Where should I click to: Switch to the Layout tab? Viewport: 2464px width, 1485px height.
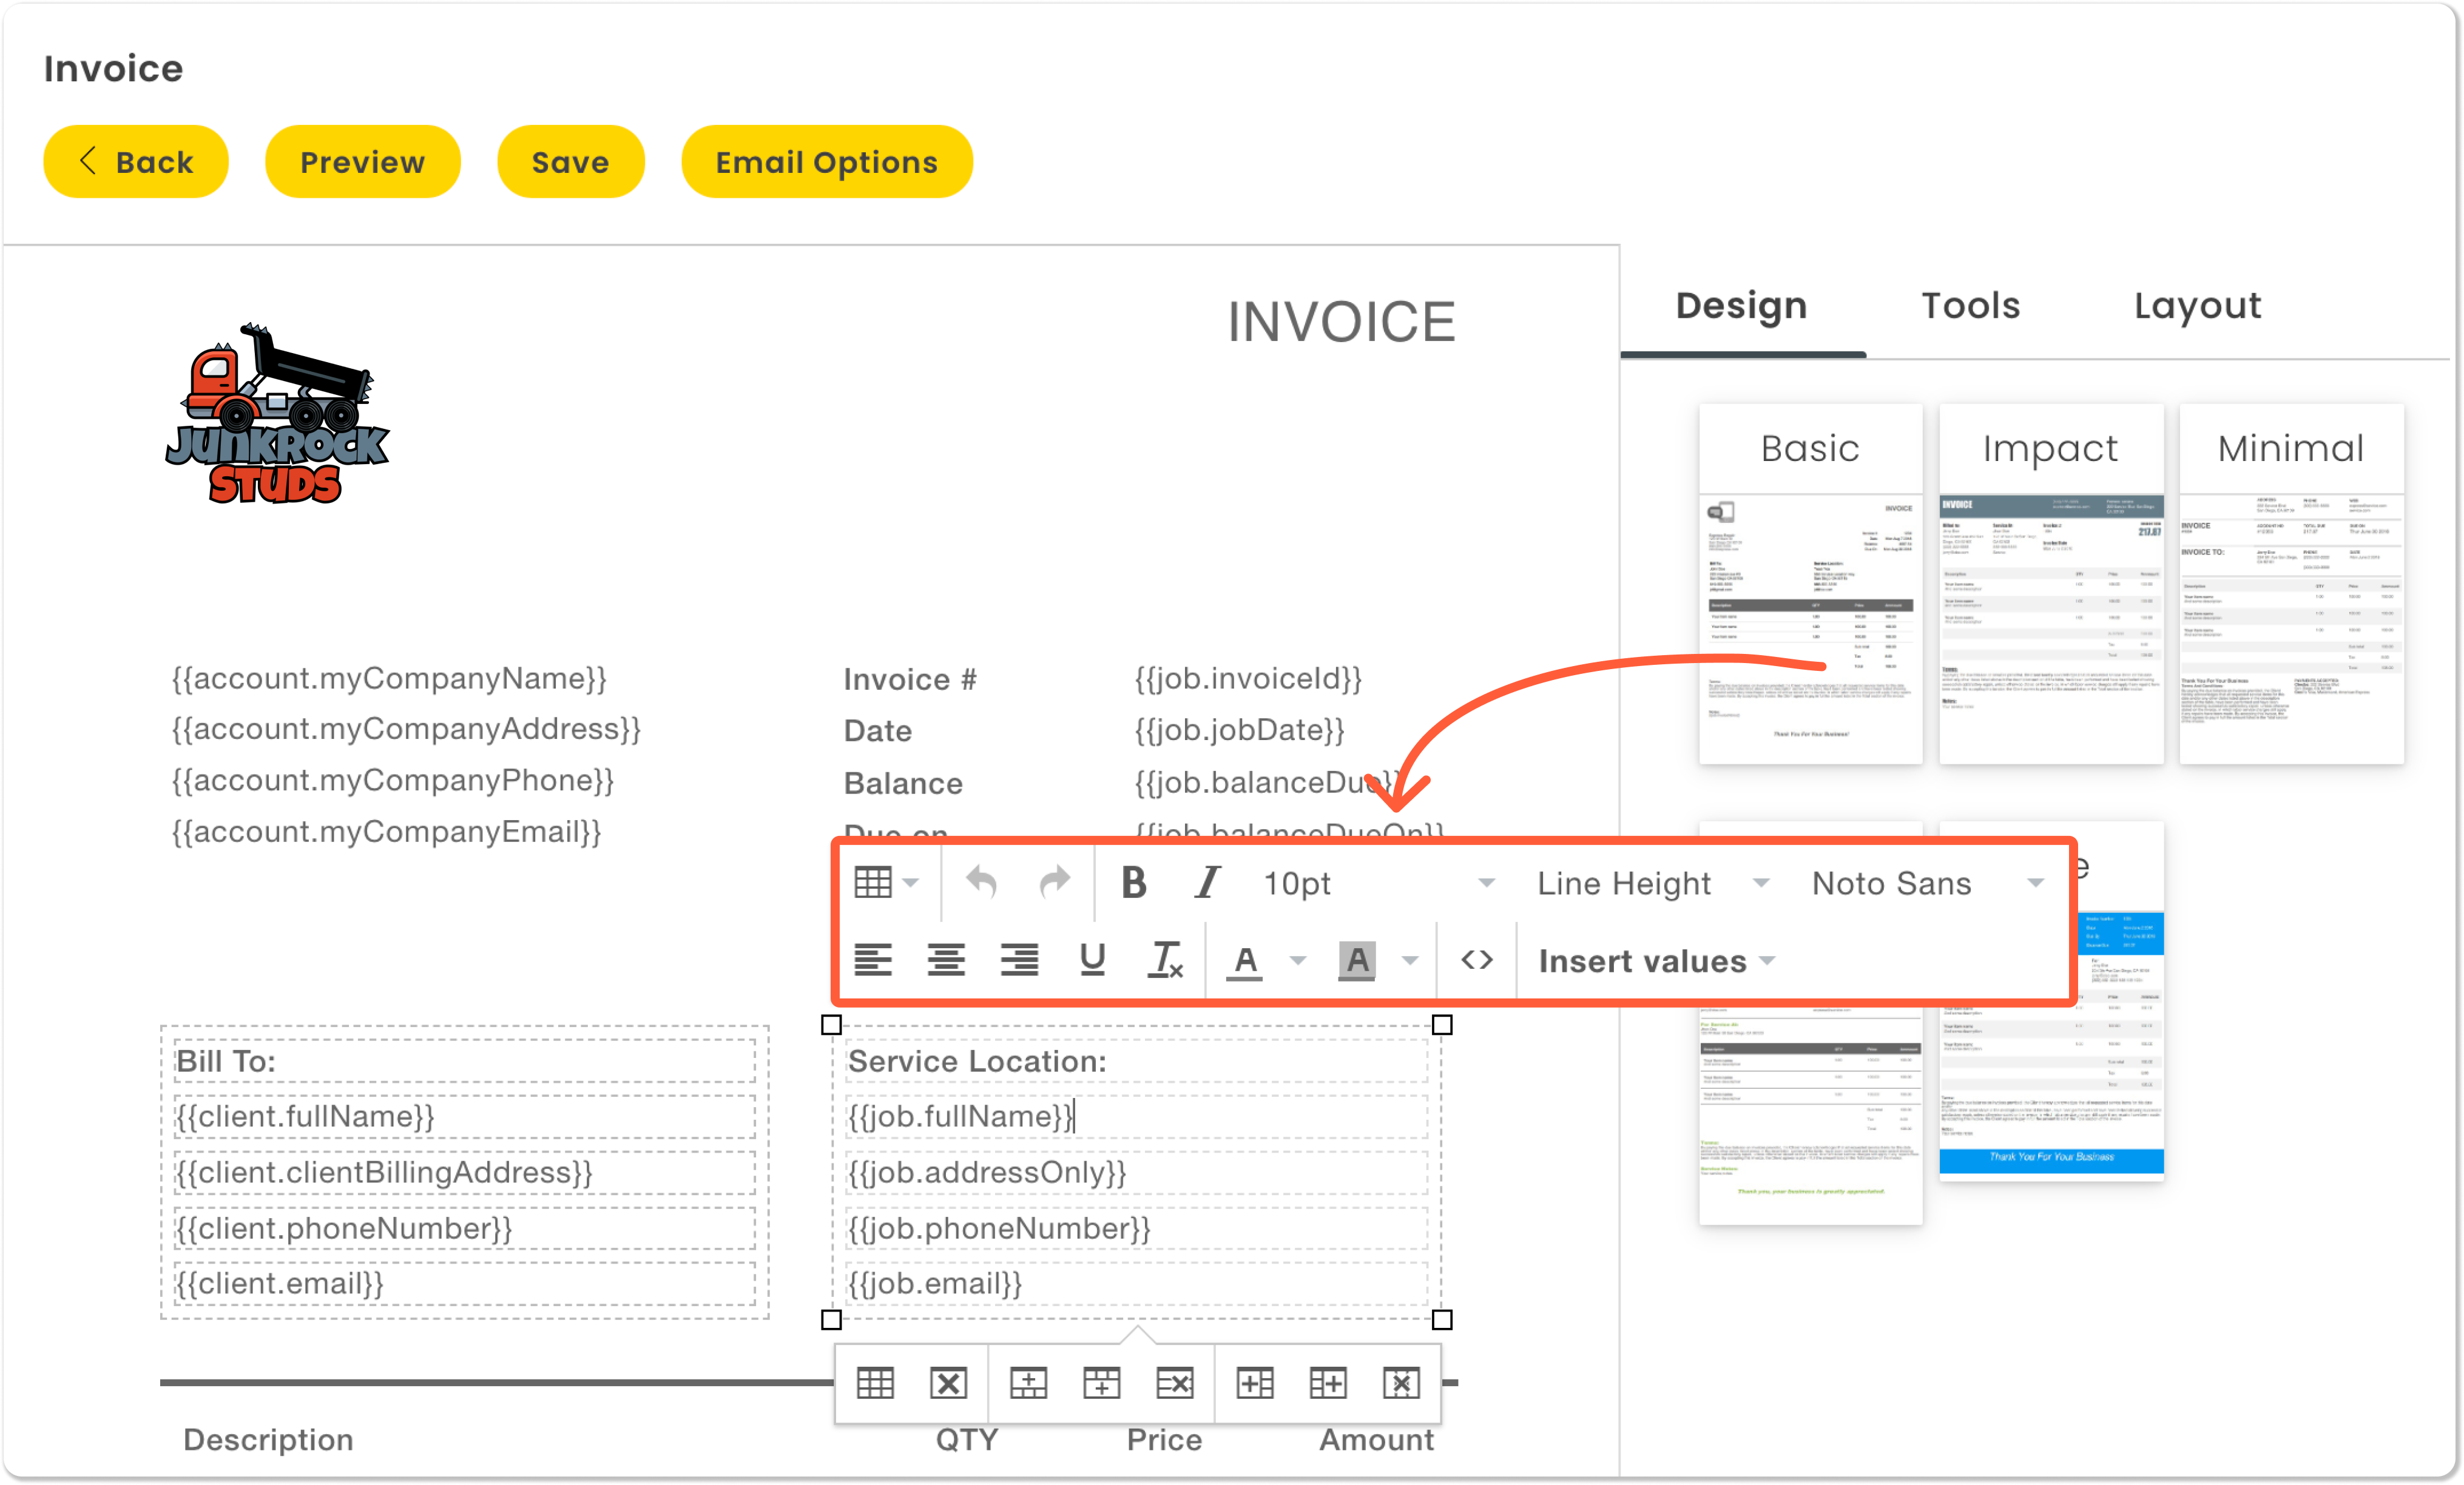coord(2197,305)
